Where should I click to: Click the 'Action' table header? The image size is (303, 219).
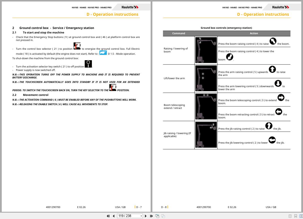(254, 33)
